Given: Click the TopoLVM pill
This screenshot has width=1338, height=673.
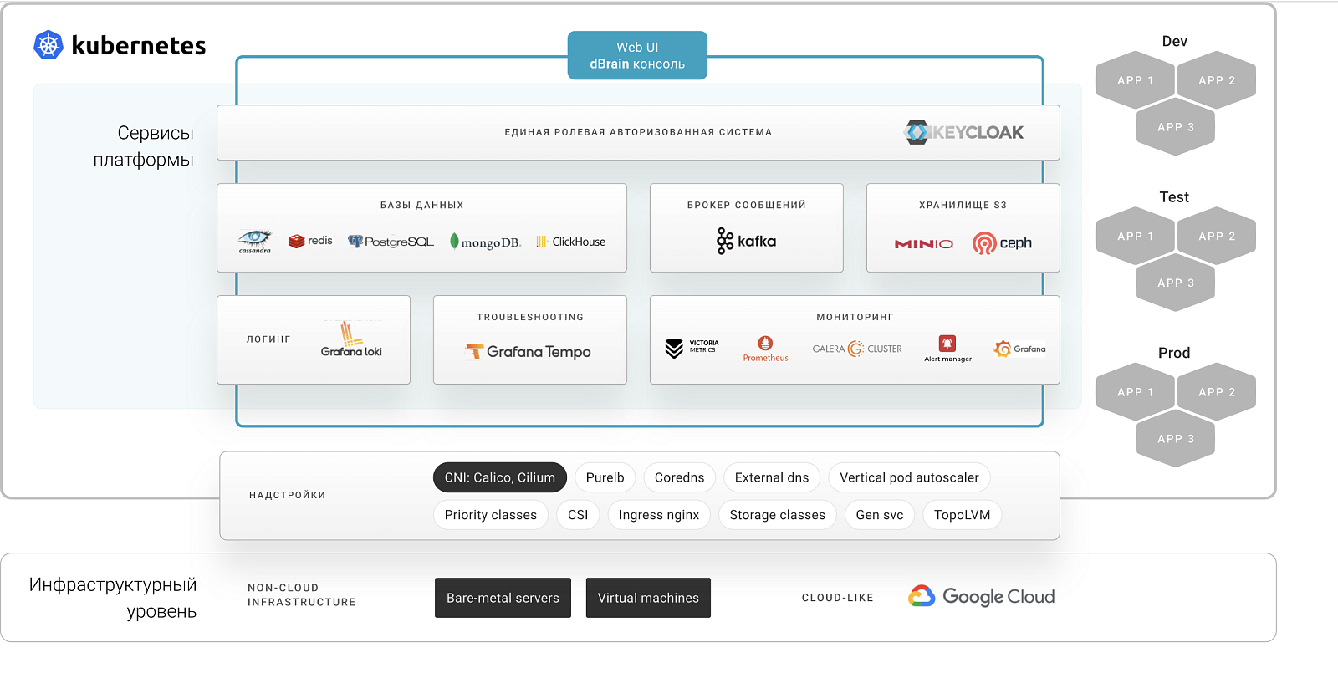Looking at the screenshot, I should 962,515.
